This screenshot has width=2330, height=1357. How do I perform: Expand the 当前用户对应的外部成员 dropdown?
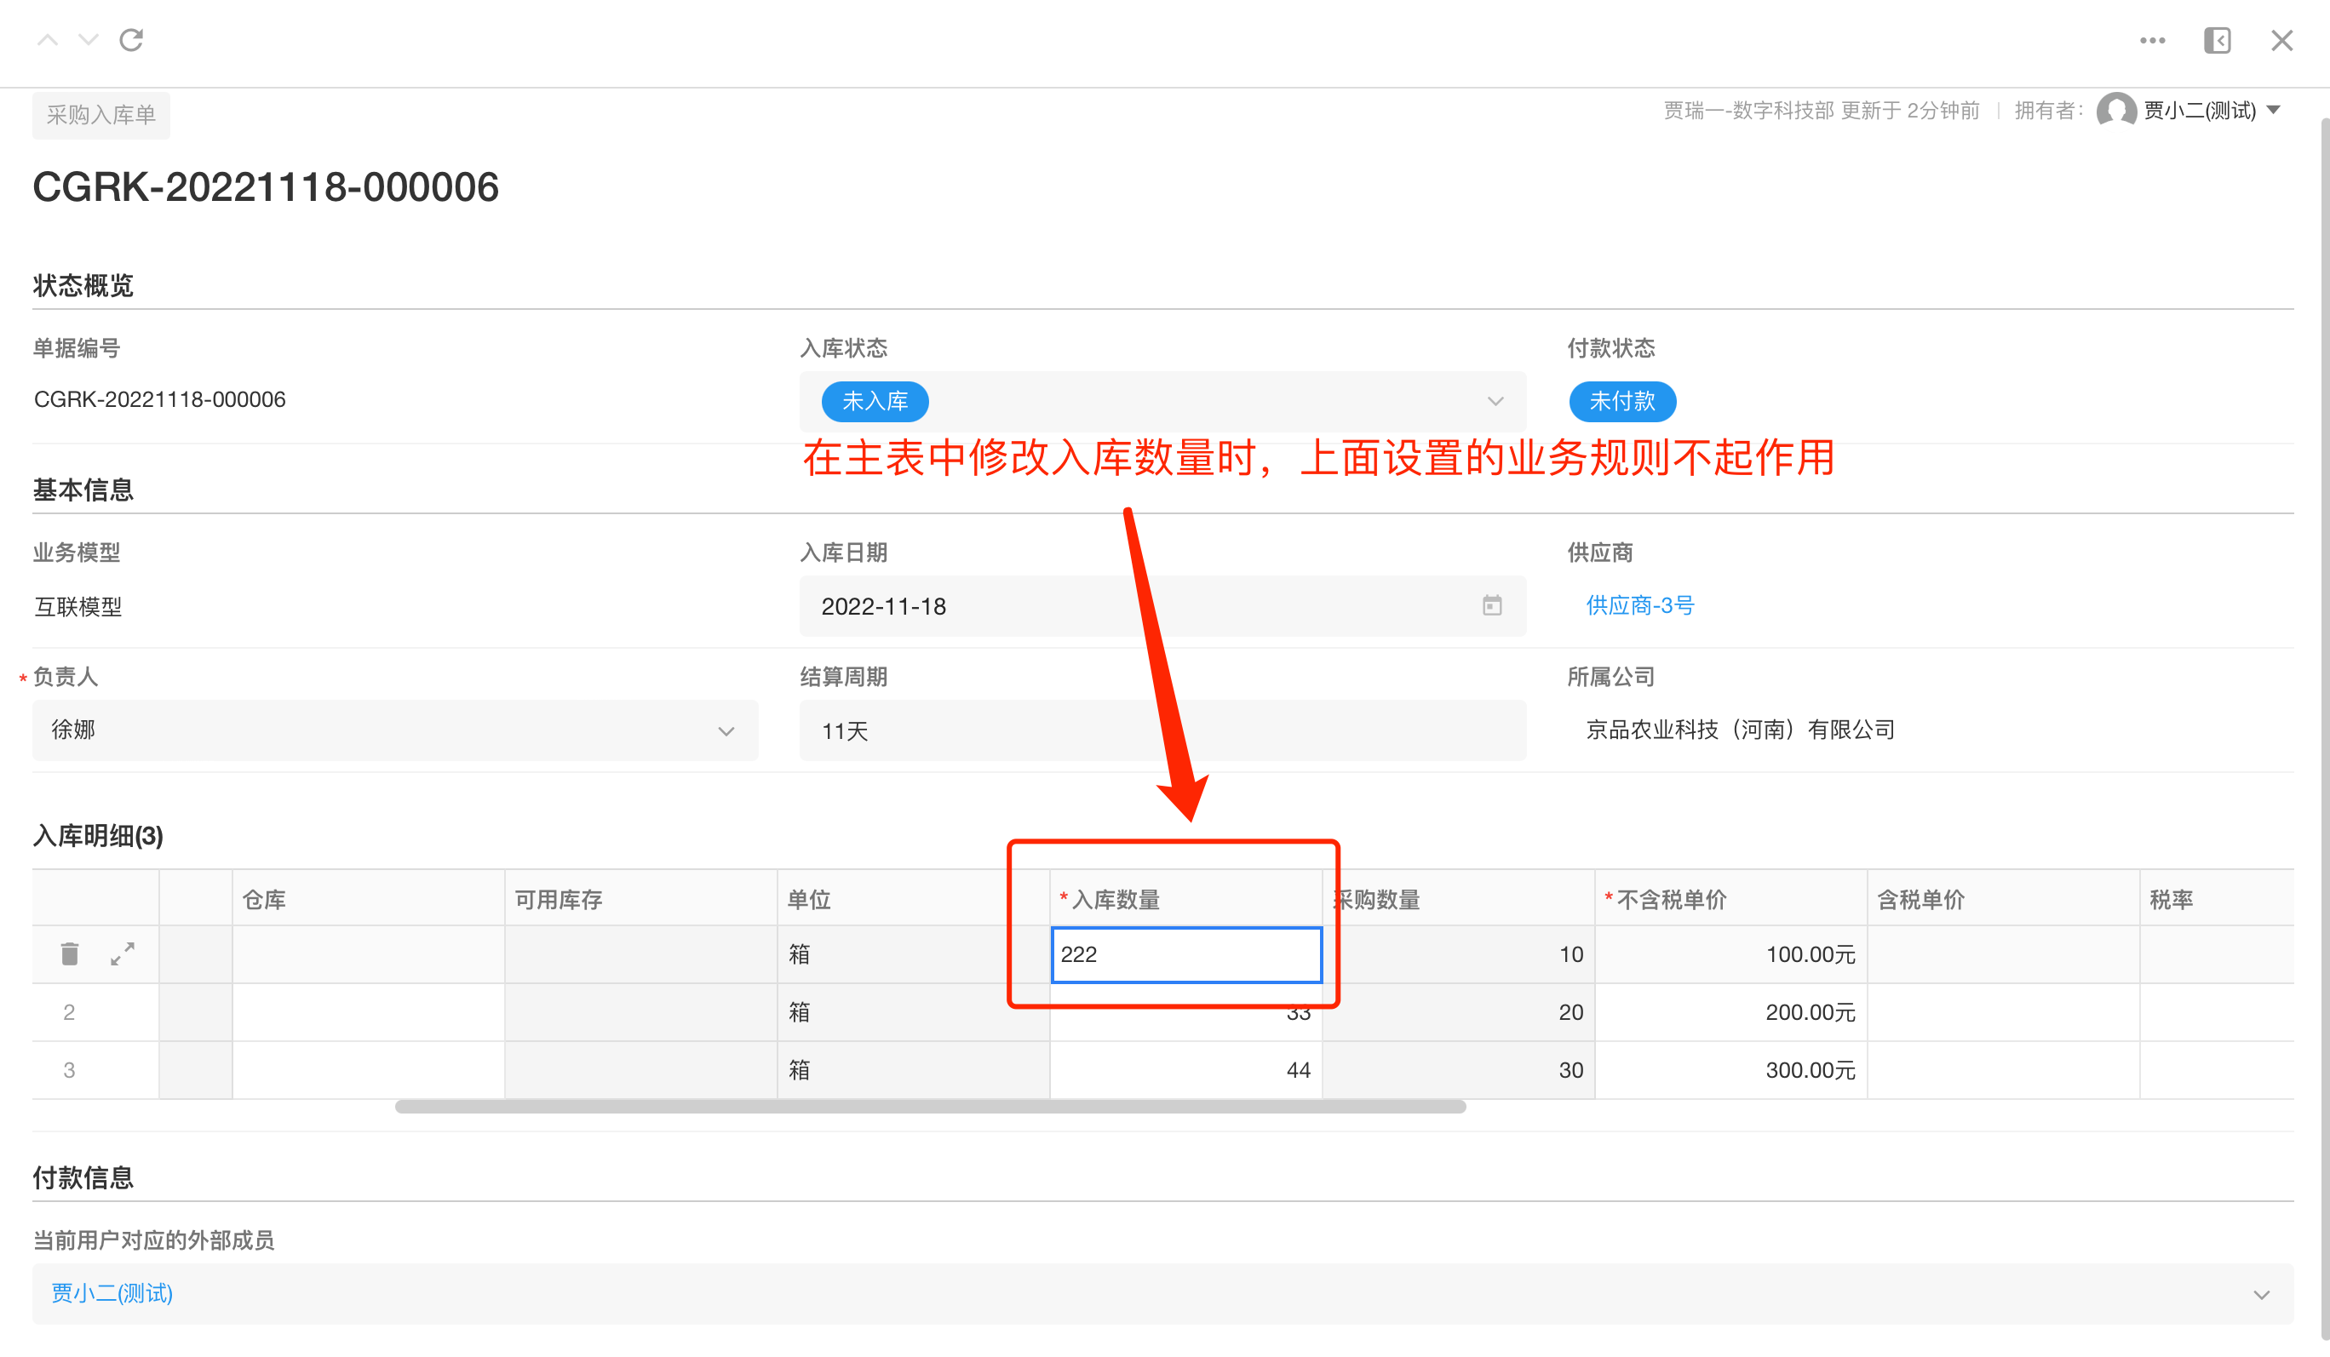(2262, 1294)
